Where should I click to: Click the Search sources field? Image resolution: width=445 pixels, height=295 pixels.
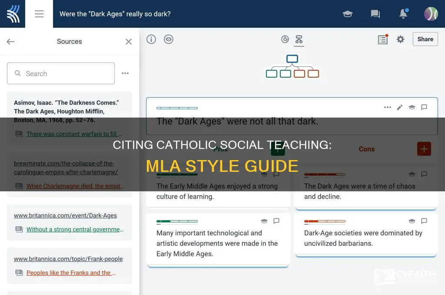61,73
